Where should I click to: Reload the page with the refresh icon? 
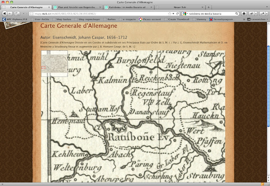tap(177, 14)
